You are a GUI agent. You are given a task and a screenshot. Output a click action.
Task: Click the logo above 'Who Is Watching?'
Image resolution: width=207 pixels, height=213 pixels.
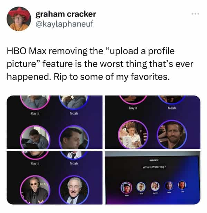[x=154, y=160]
